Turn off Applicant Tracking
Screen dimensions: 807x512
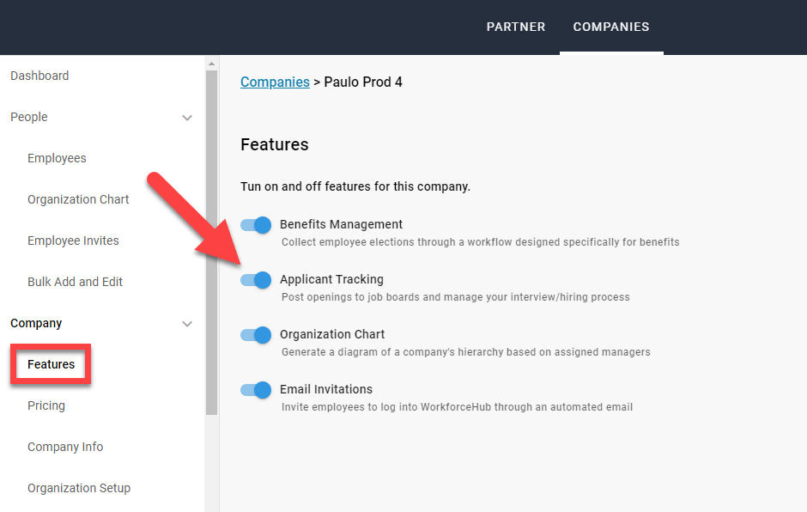255,280
